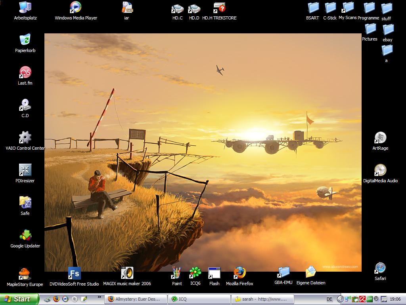Click the TV tray icon
The width and height of the screenshot is (406, 305).
355,299
